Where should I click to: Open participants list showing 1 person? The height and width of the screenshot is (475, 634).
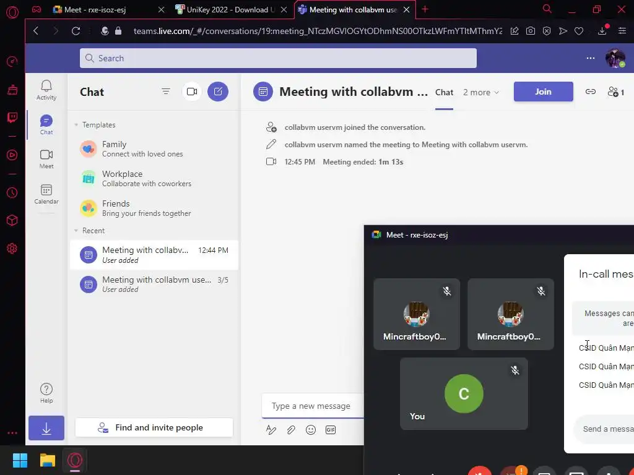click(616, 92)
